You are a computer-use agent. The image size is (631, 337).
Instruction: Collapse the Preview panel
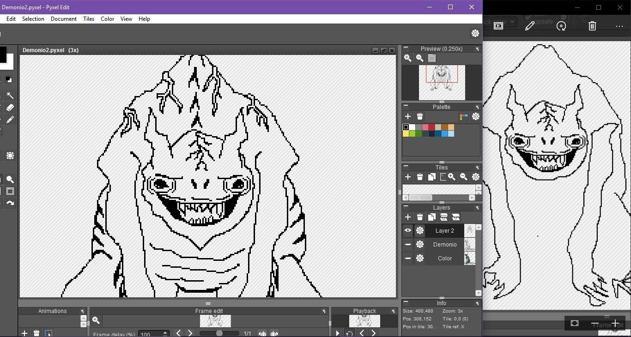[406, 48]
